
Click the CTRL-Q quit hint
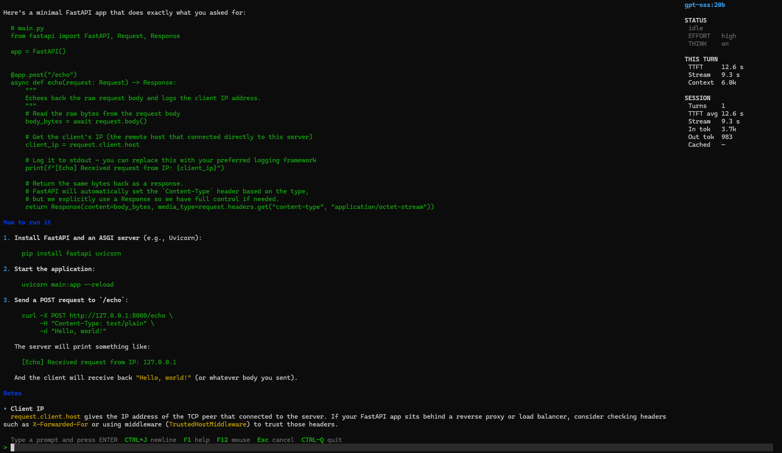click(322, 440)
